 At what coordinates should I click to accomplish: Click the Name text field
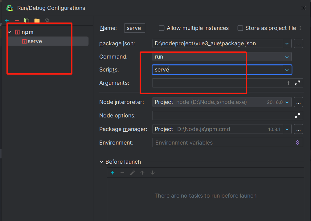click(x=134, y=28)
